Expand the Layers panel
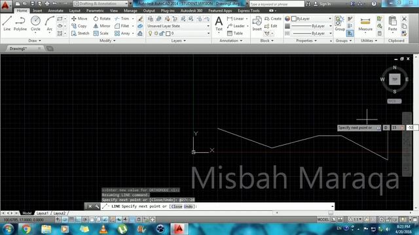 pyautogui.click(x=179, y=40)
